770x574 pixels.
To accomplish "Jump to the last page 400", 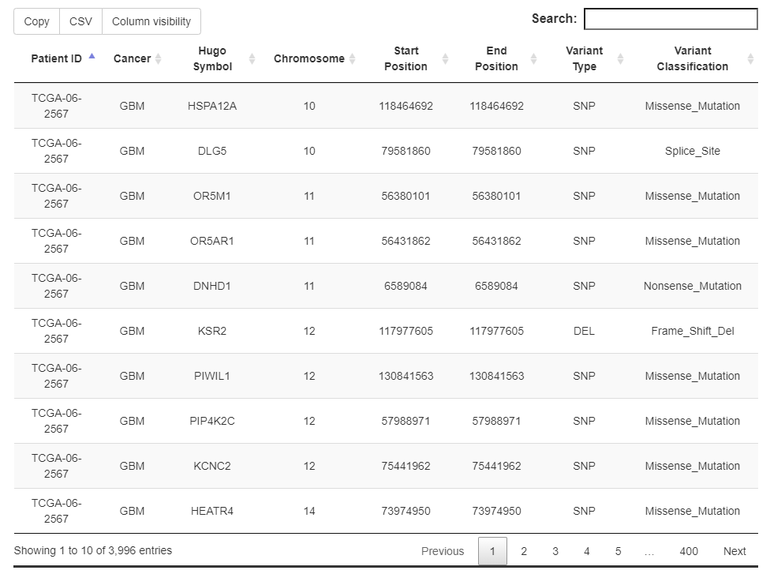I will 689,551.
